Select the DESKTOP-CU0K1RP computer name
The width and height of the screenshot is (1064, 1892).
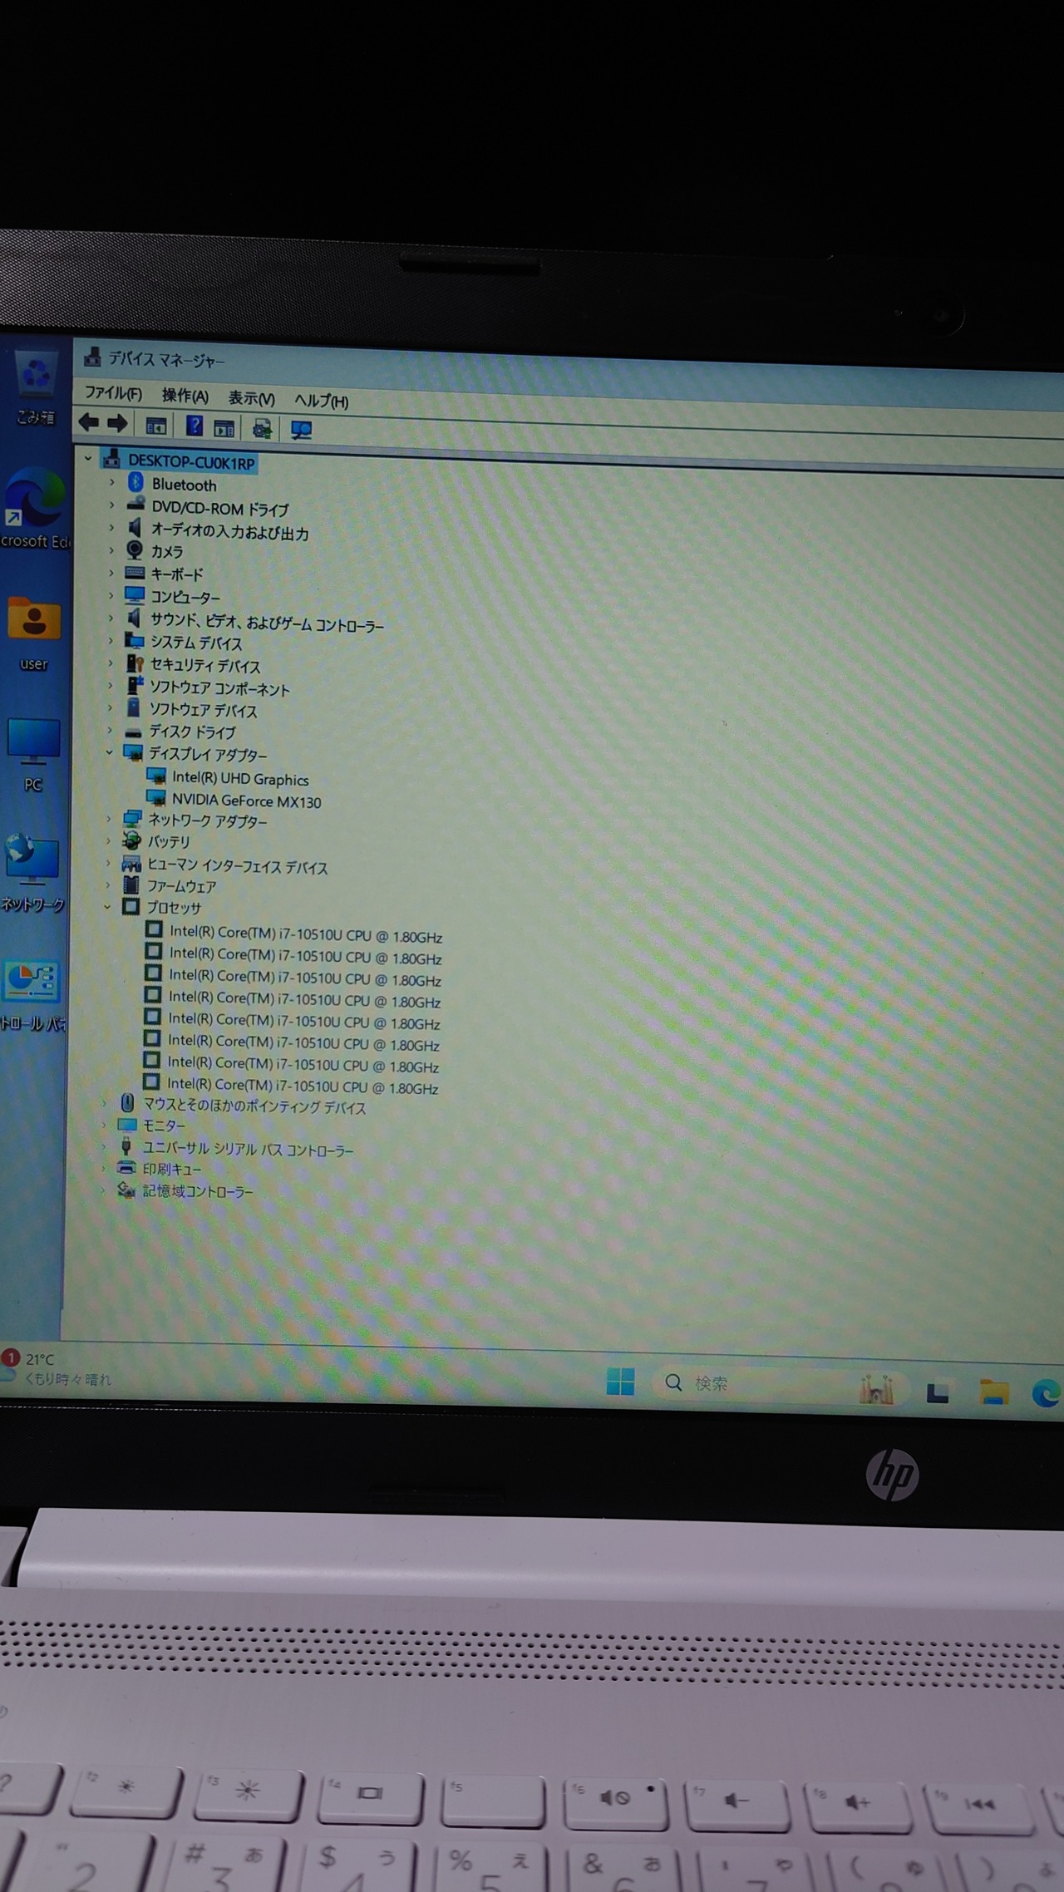pyautogui.click(x=191, y=462)
